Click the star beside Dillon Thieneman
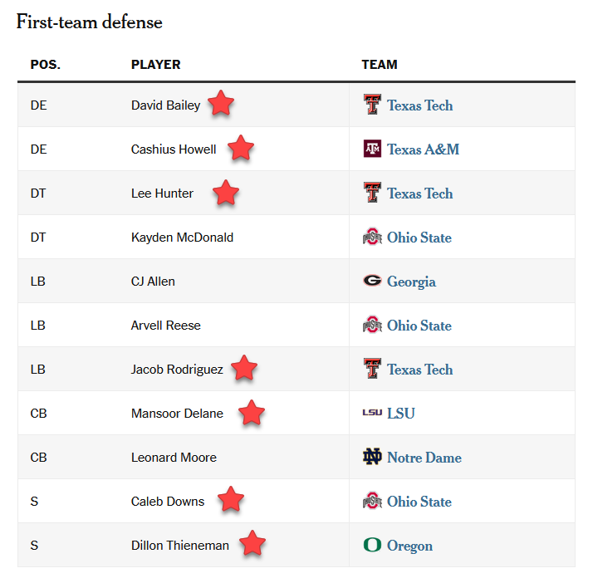This screenshot has width=593, height=583. 252,544
